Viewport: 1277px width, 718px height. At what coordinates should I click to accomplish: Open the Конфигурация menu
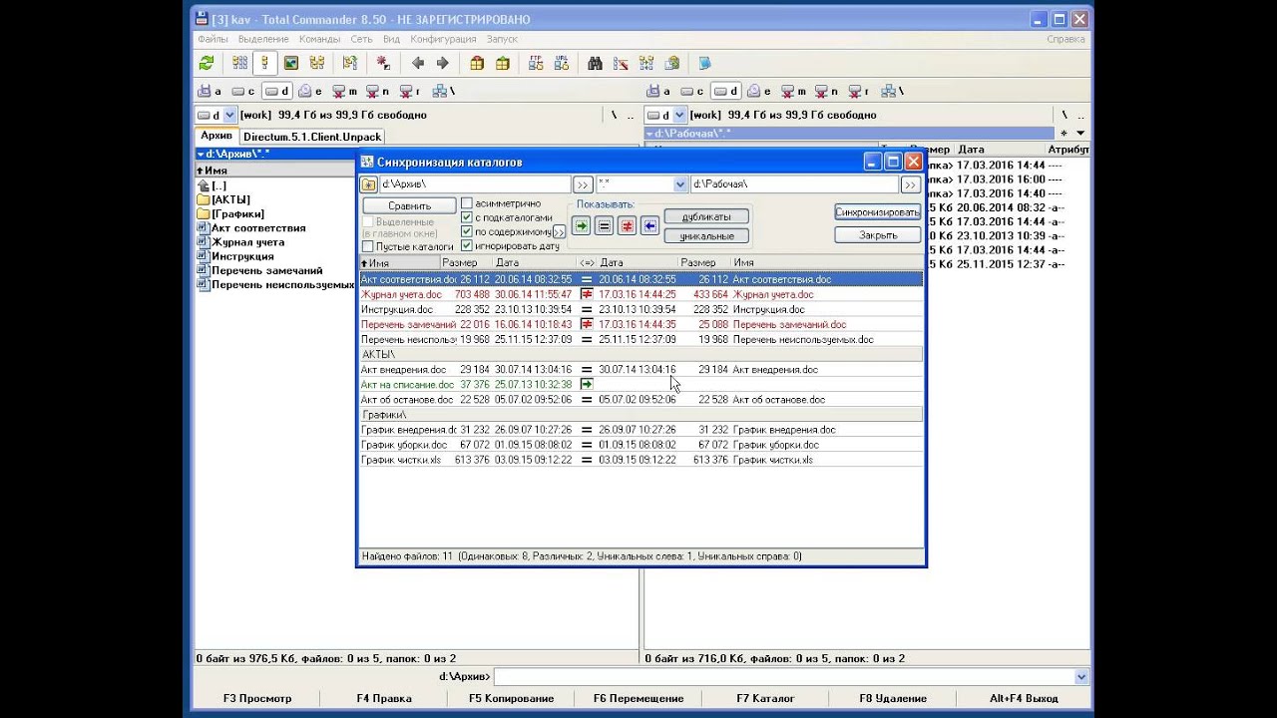(443, 39)
